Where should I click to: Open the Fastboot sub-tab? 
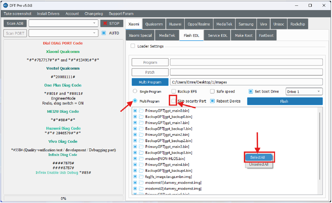tap(266, 35)
